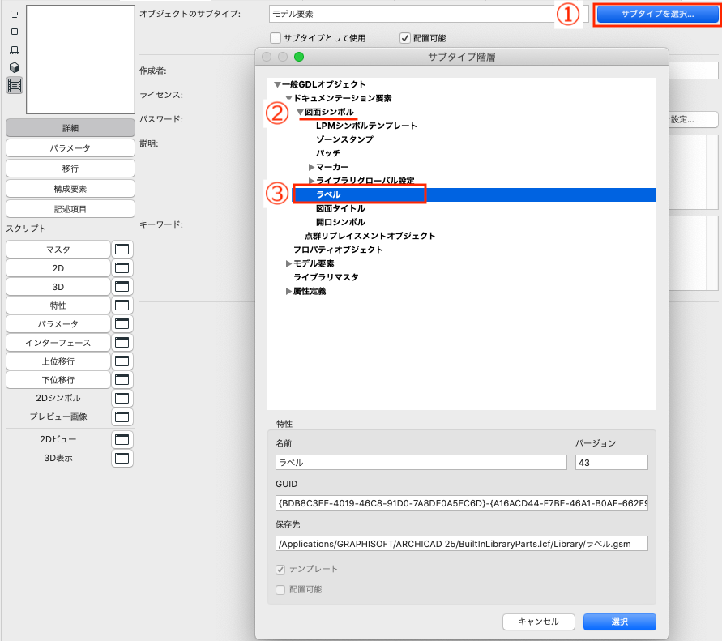
Task: Select ゾーンスタンプ tree item
Action: (x=344, y=139)
